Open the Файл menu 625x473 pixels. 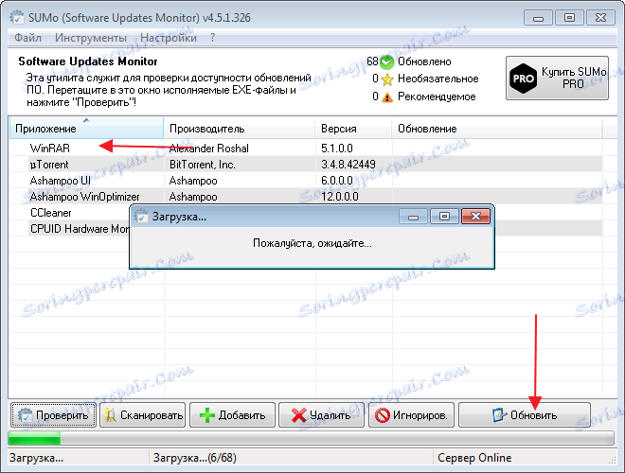pos(27,38)
